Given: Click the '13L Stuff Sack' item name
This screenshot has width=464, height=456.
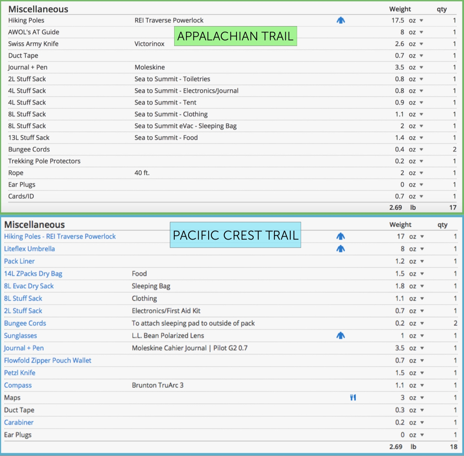Looking at the screenshot, I should [x=29, y=138].
